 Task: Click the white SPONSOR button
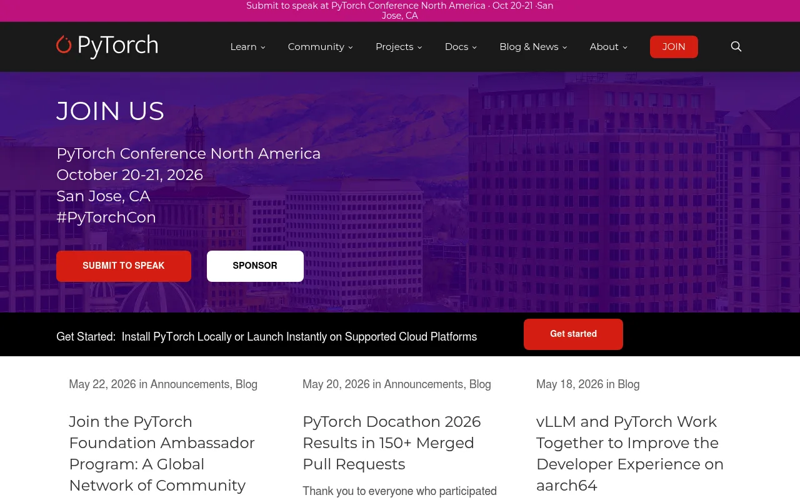click(255, 266)
